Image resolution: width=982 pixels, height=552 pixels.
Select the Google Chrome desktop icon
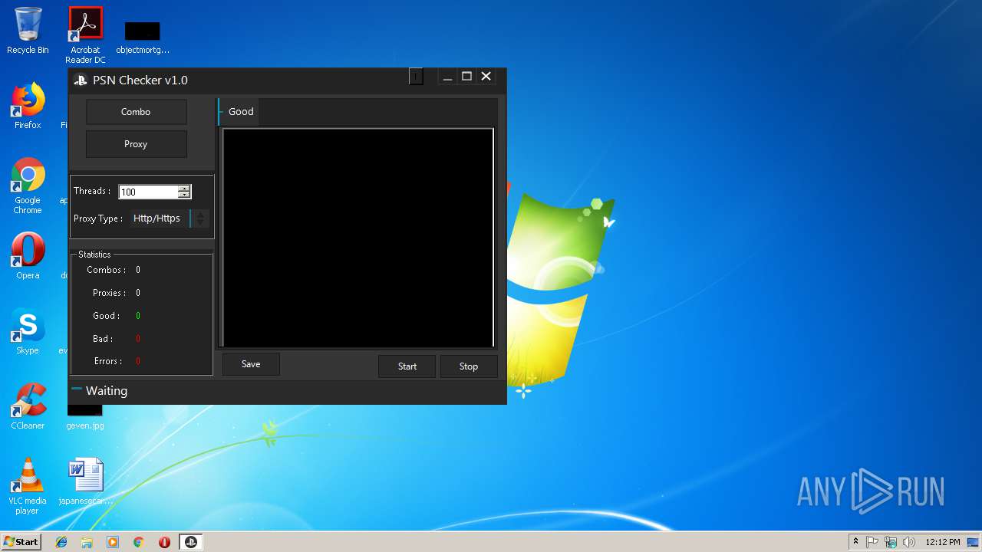pyautogui.click(x=28, y=186)
